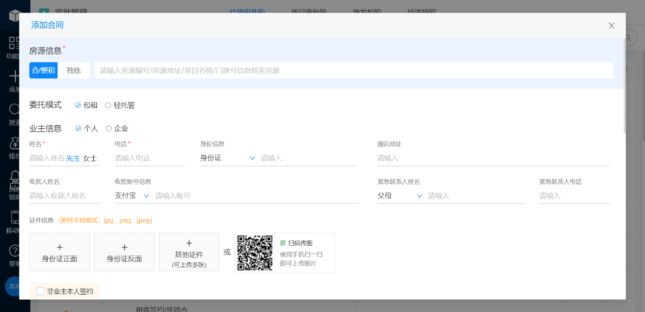Open the 支付宝 account type dropdown
Viewport: 645px width, 312px height.
[x=132, y=196]
